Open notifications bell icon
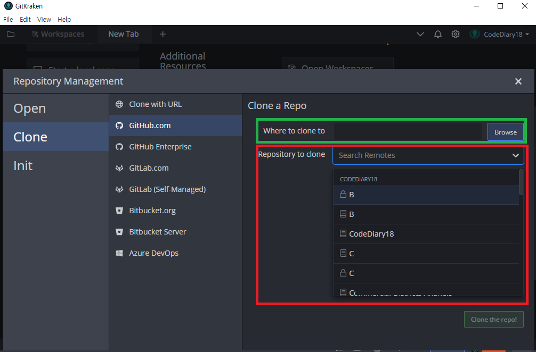This screenshot has width=536, height=352. click(437, 34)
